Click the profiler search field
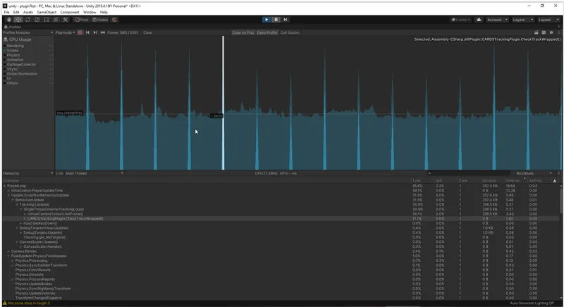Viewport: 564px width, 307px height. tap(469, 173)
